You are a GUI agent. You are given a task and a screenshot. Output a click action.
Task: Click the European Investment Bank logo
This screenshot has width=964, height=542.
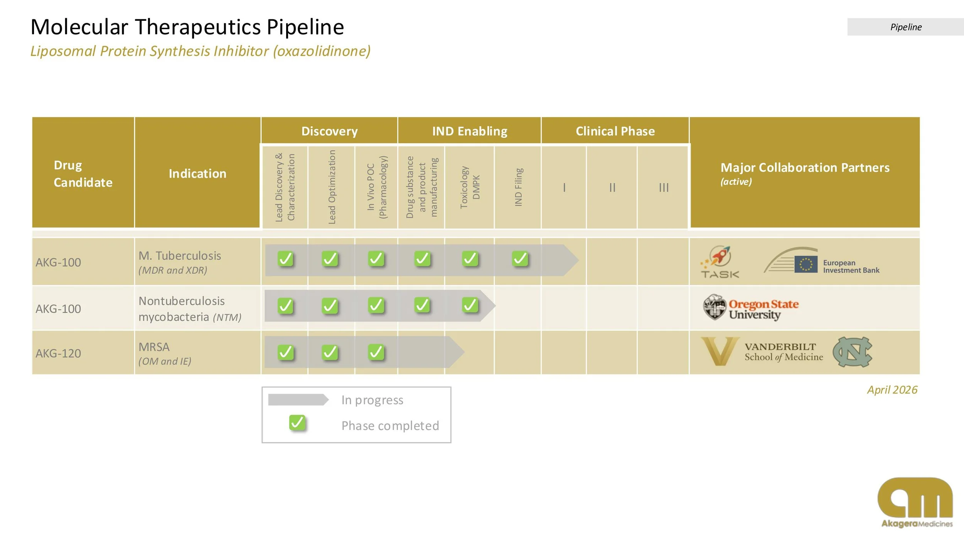821,262
